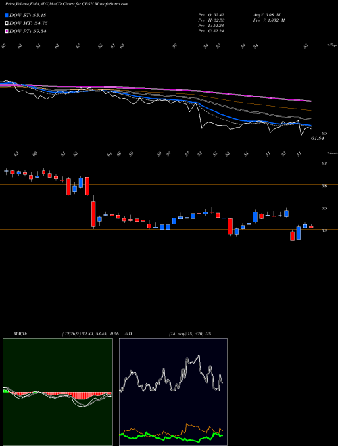Select the 'DOW MT: 54.75' legend text
This screenshot has width=338, height=446.
[28, 24]
